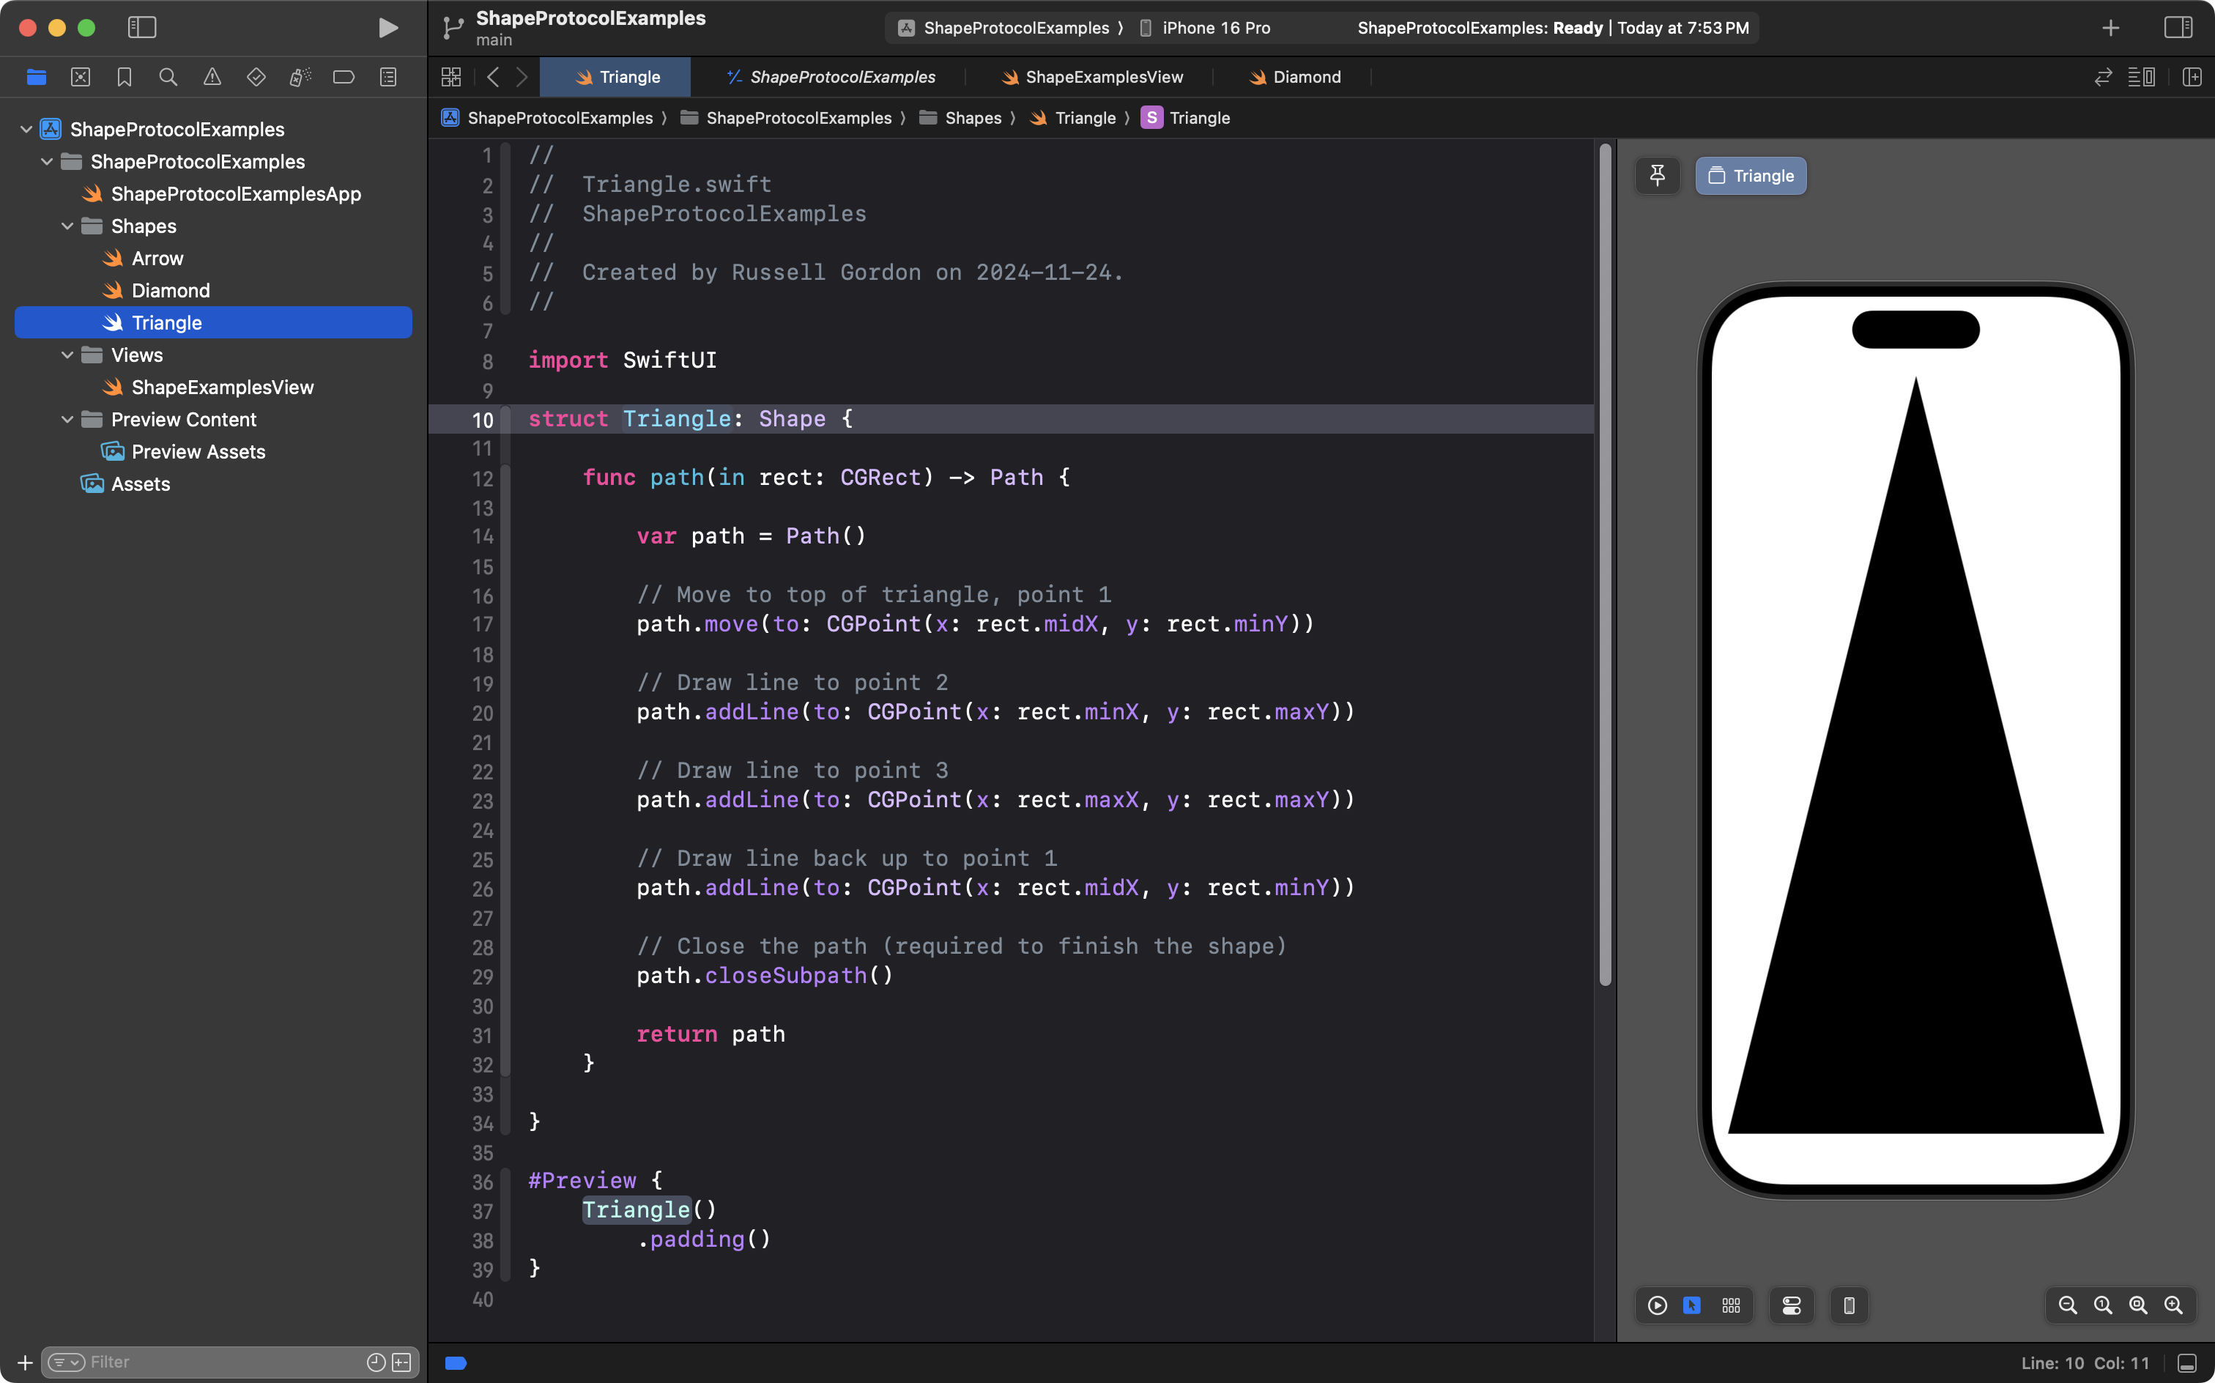2215x1383 pixels.
Task: Open the Bookmark navigator icon
Action: click(125, 77)
